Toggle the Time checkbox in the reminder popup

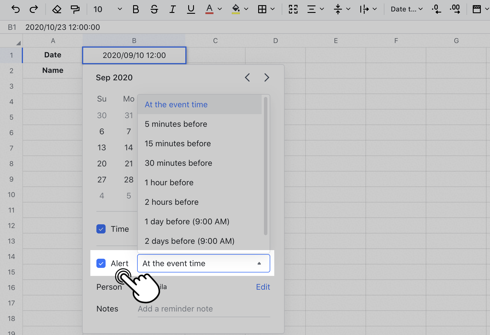coord(101,229)
